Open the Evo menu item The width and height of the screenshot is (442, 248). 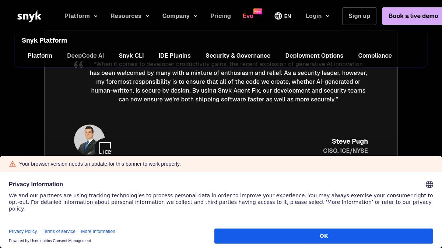pos(248,16)
